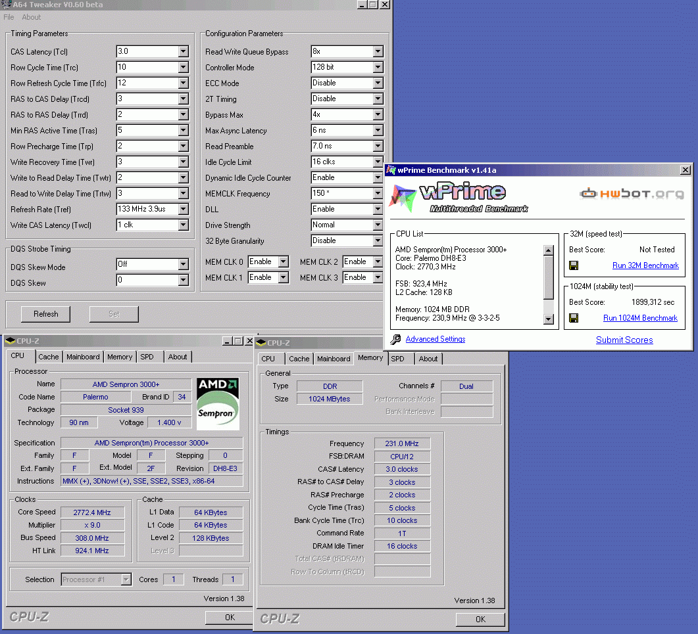The width and height of the screenshot is (698, 634).
Task: Close the wPrime Benchmark window
Action: 686,170
